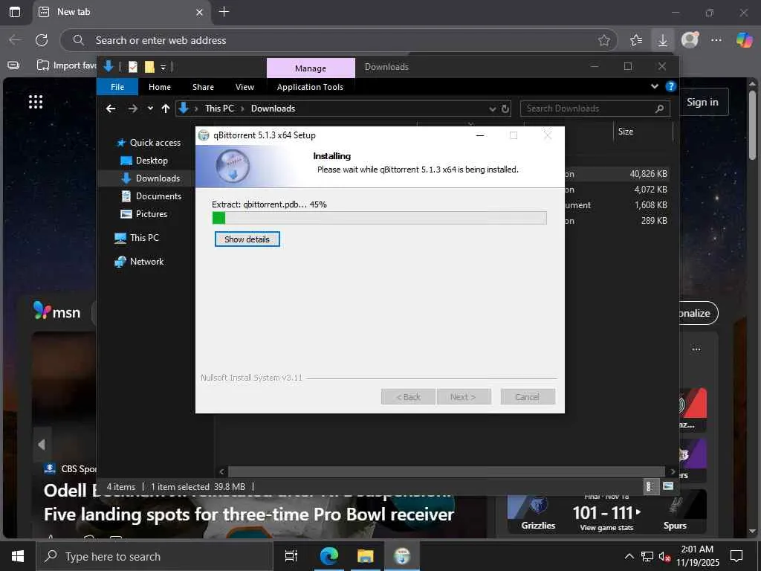Expand the File Explorer ribbon
This screenshot has width=761, height=571.
[x=654, y=86]
